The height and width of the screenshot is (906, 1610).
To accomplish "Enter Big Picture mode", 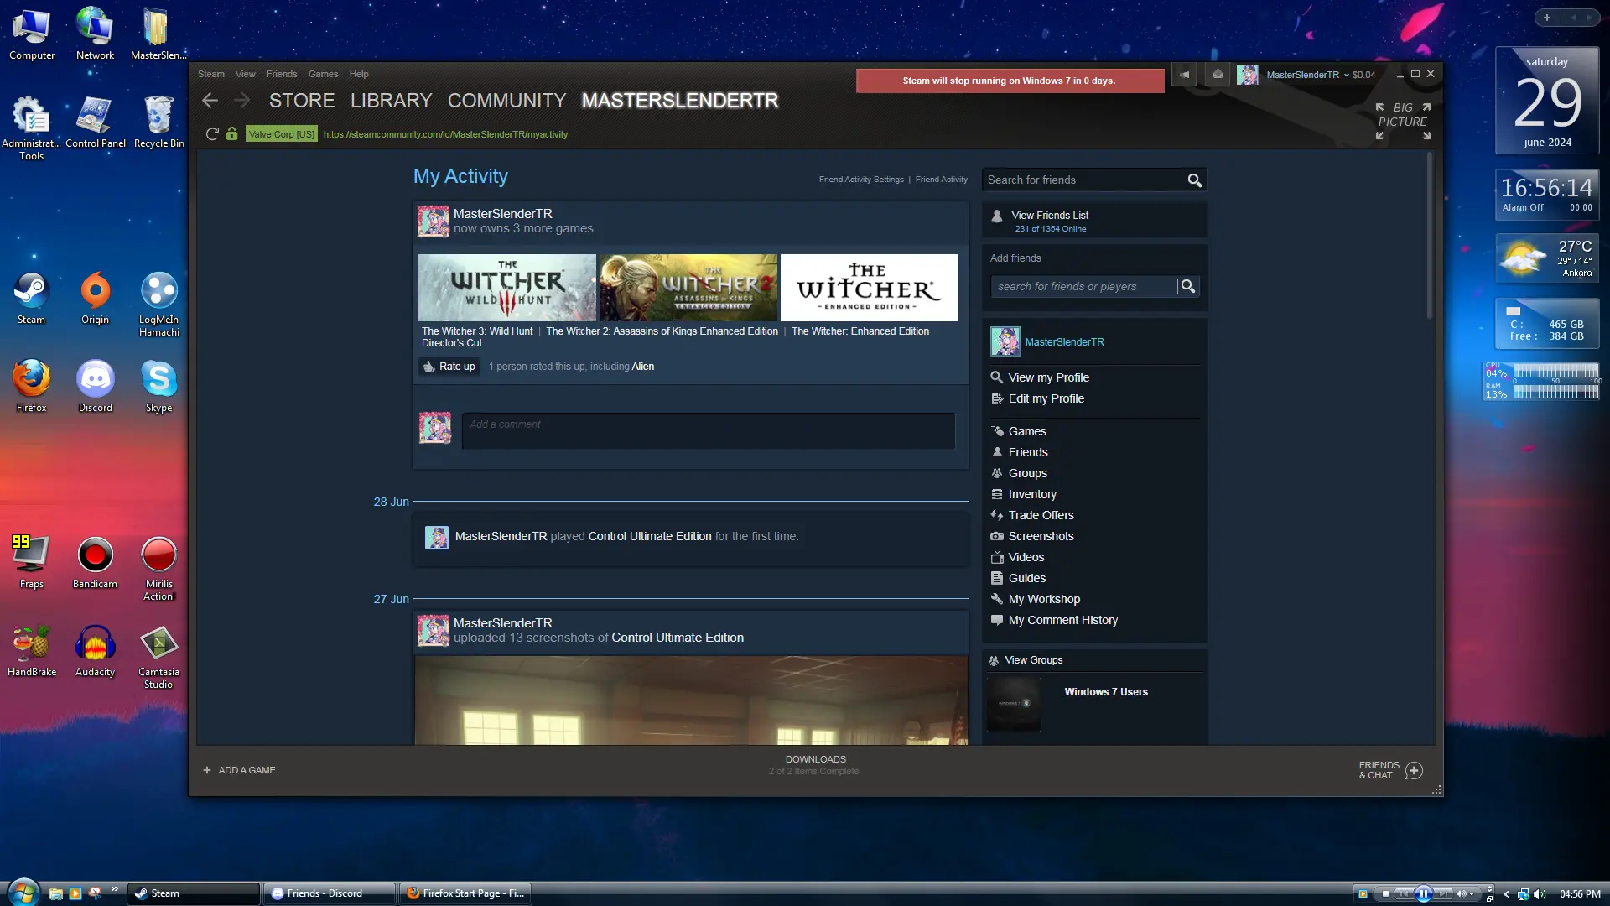I will point(1403,121).
